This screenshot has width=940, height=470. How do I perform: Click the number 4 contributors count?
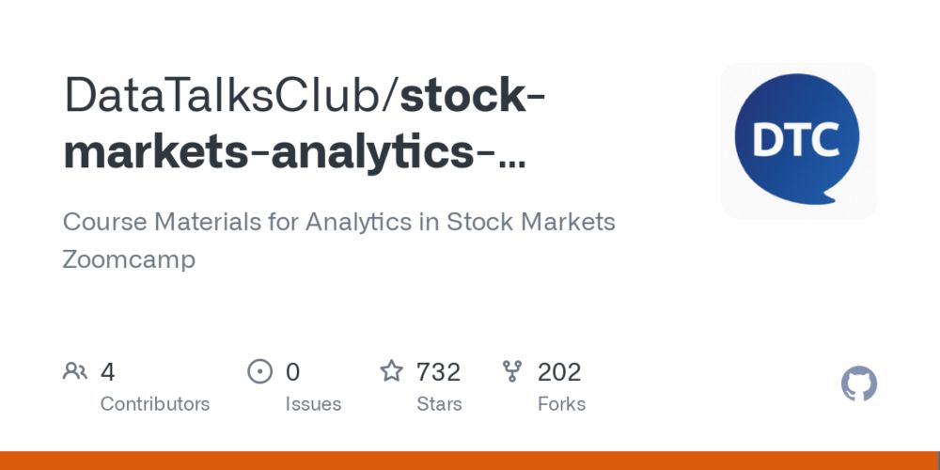click(108, 372)
